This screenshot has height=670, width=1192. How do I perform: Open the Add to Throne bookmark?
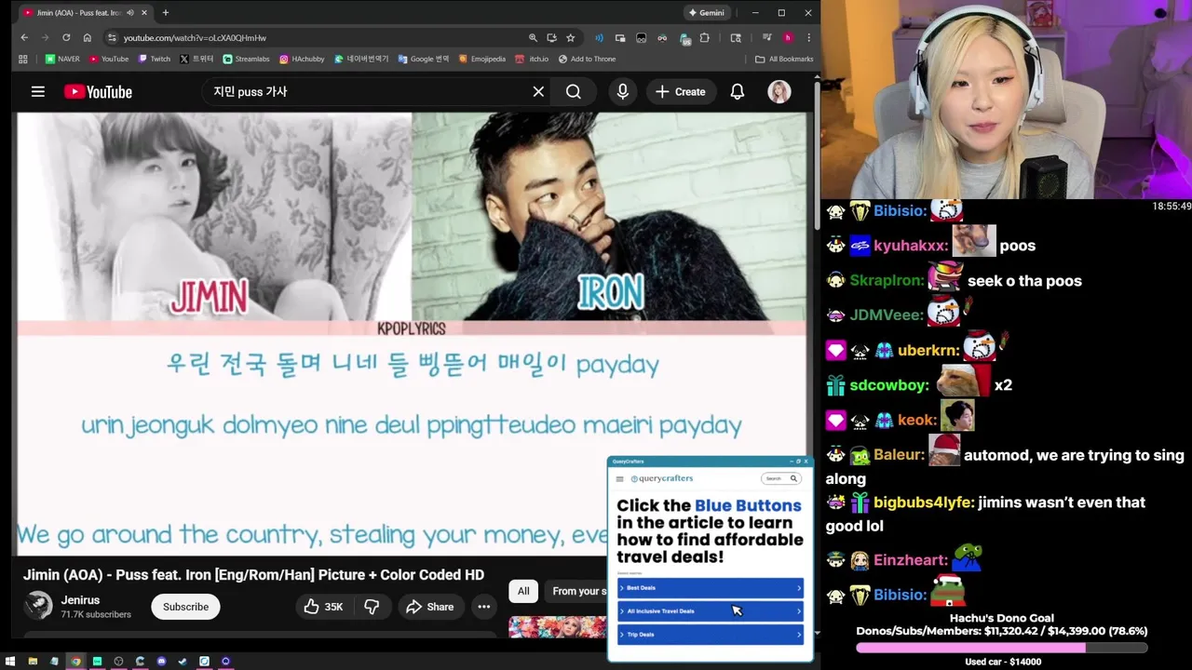pos(587,59)
